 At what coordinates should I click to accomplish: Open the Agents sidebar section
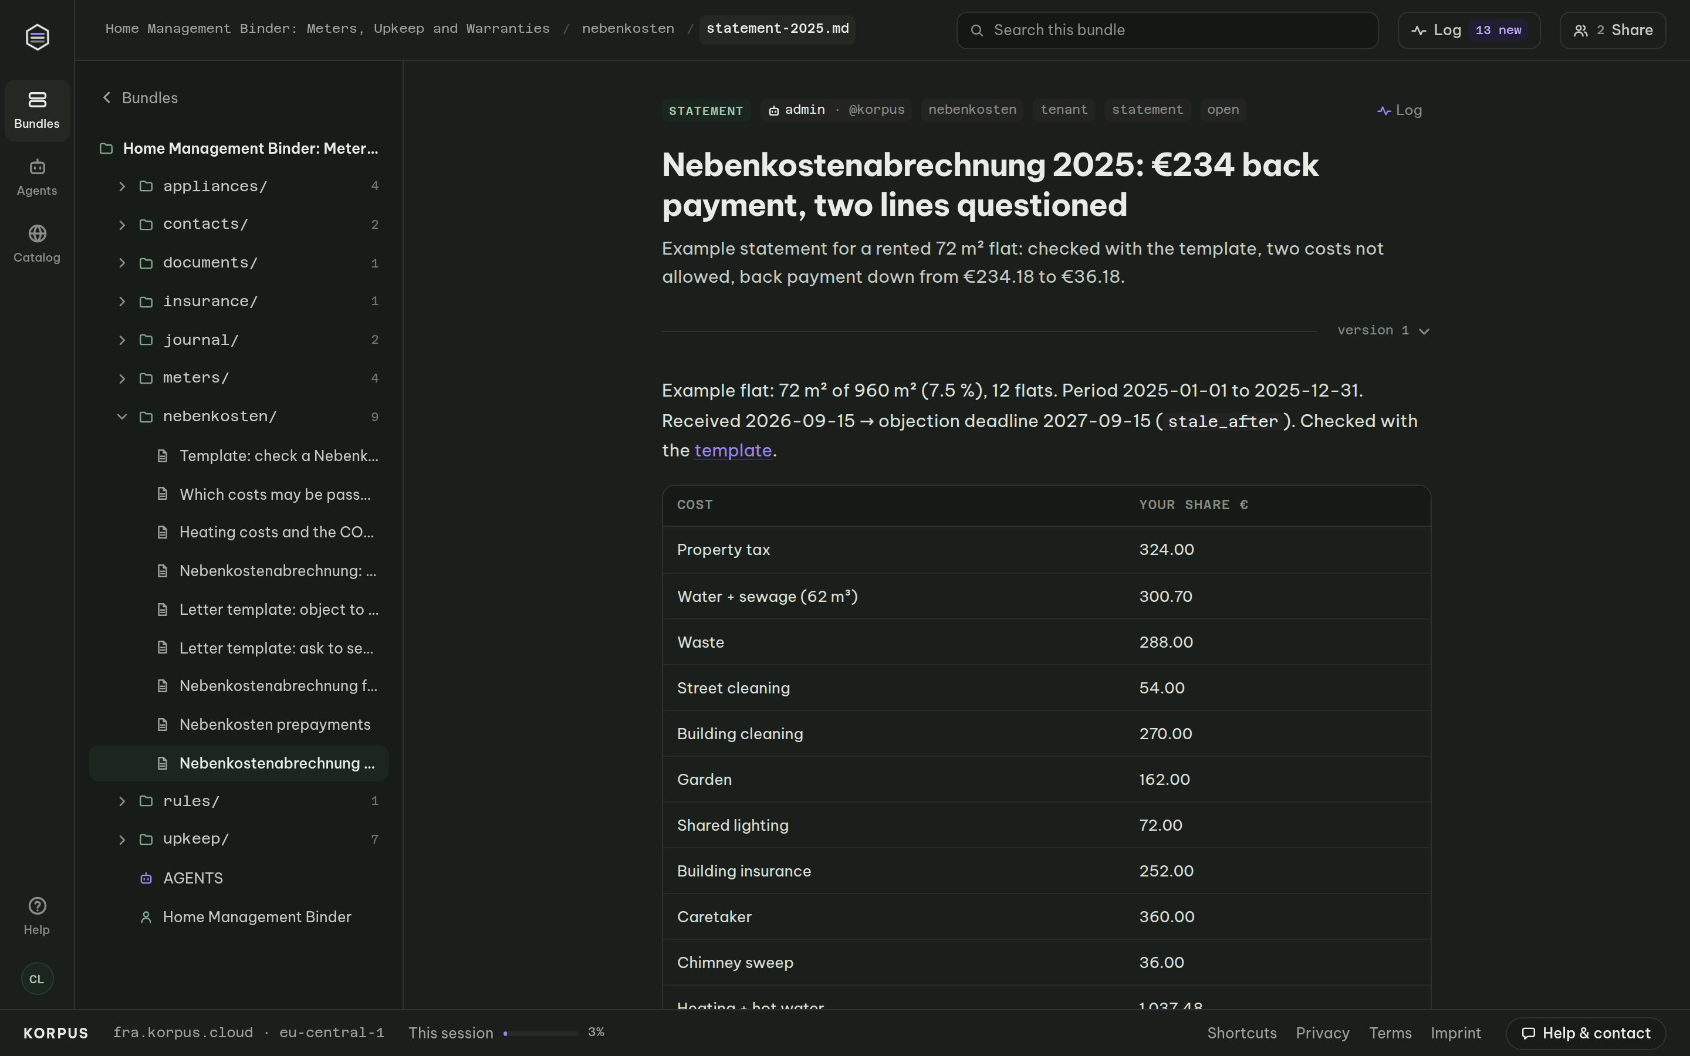coord(37,177)
